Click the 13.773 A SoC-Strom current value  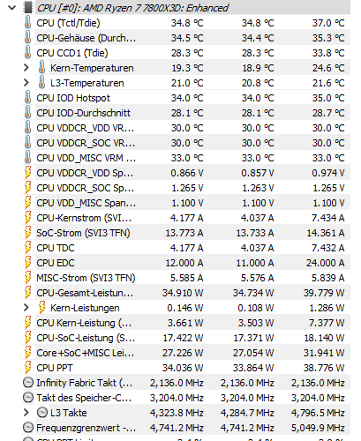pos(184,233)
